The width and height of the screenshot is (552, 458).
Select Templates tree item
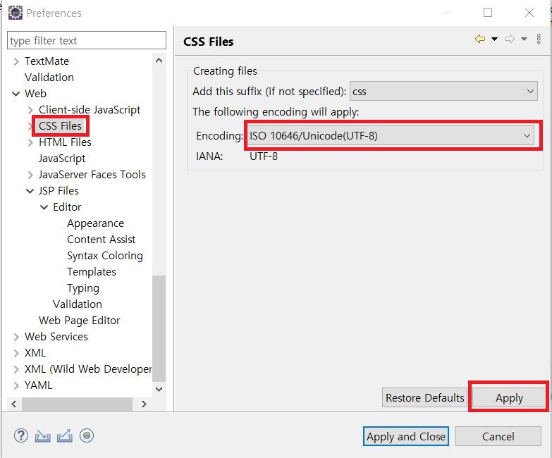click(x=92, y=272)
